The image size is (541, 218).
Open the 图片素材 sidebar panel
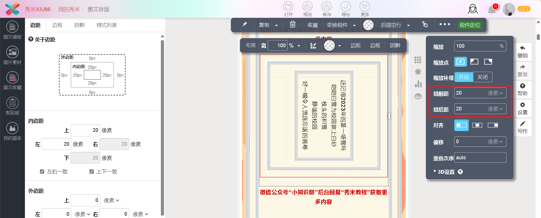coord(12,56)
